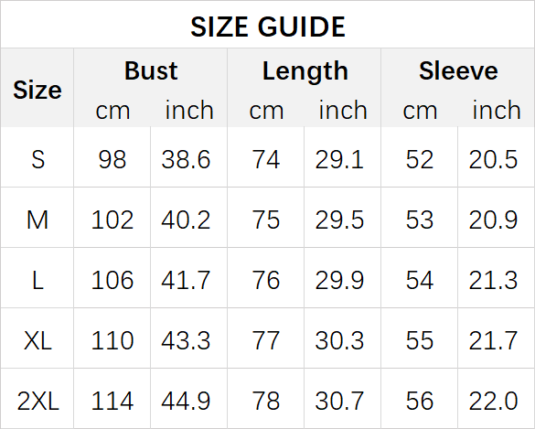Select the 2XL size row label
The width and height of the screenshot is (535, 429).
pyautogui.click(x=37, y=401)
